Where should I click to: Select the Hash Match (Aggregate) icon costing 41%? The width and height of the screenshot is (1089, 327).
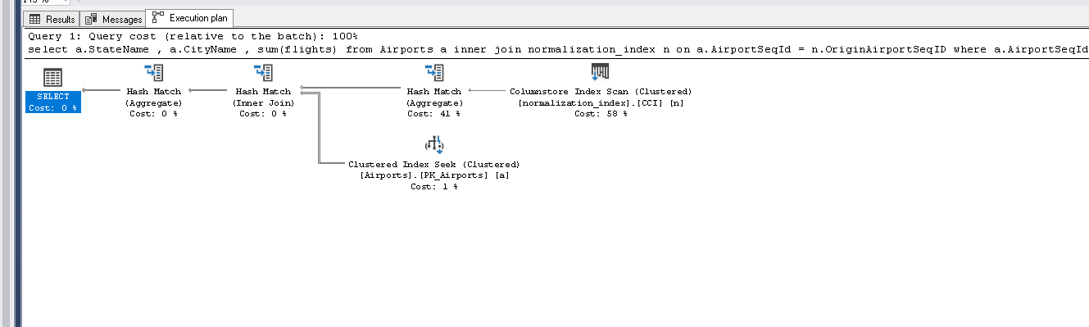pos(434,73)
